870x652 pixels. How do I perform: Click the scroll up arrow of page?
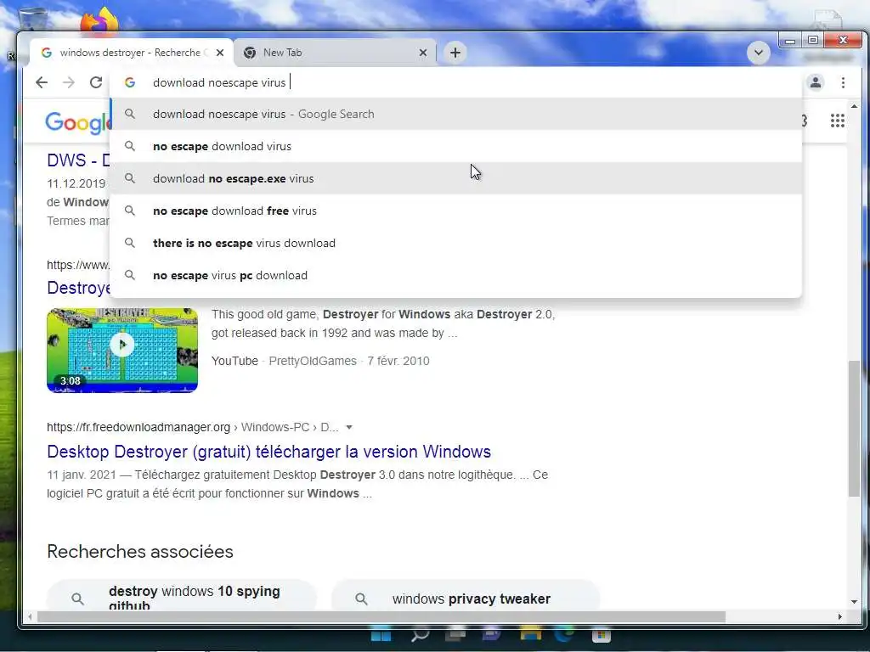854,106
